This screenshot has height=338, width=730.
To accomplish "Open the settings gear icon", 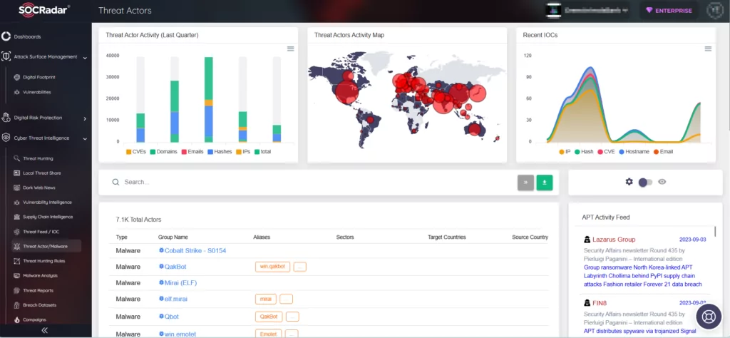I will (x=629, y=182).
